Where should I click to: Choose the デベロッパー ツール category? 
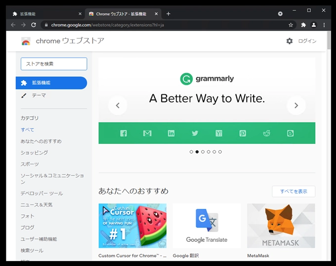(x=42, y=194)
